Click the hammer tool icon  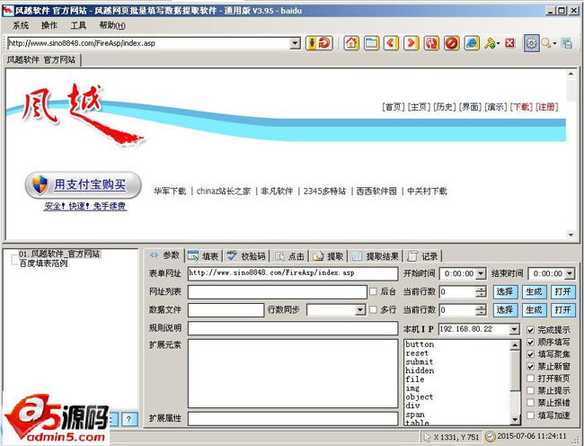490,43
